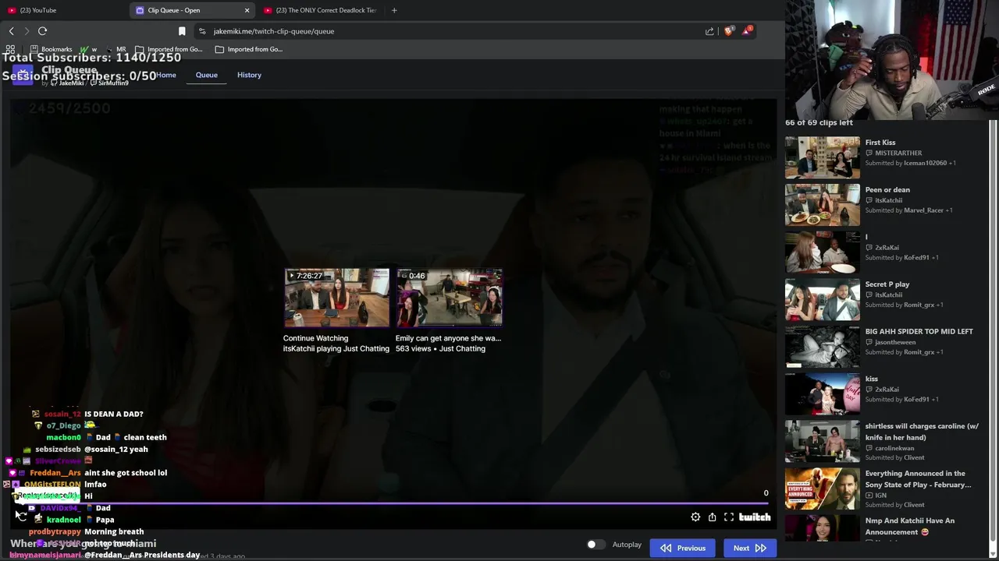
Task: Open the Twitch logo link in player
Action: point(755,517)
